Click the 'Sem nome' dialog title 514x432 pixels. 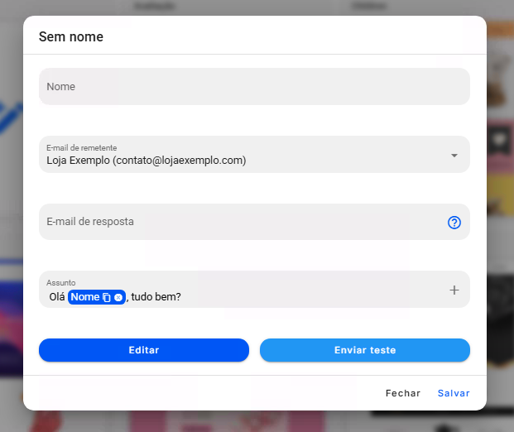(x=71, y=36)
